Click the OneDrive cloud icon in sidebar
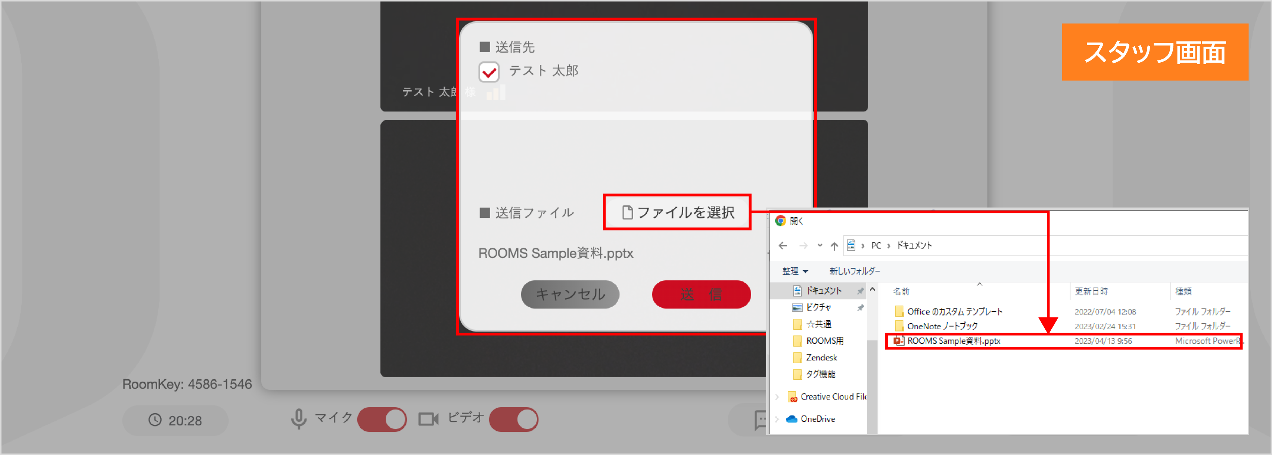The image size is (1272, 455). click(793, 418)
